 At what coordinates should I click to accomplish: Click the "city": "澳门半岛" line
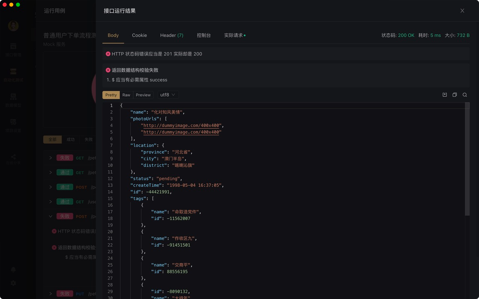point(164,158)
